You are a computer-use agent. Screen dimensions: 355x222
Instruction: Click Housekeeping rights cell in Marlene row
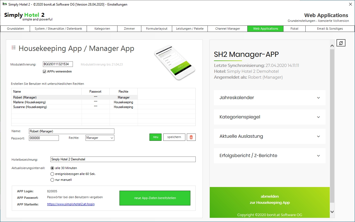pos(124,102)
